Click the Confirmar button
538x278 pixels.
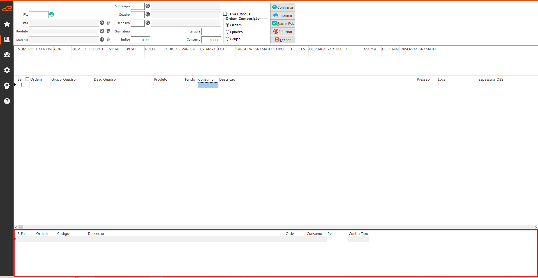click(x=283, y=7)
